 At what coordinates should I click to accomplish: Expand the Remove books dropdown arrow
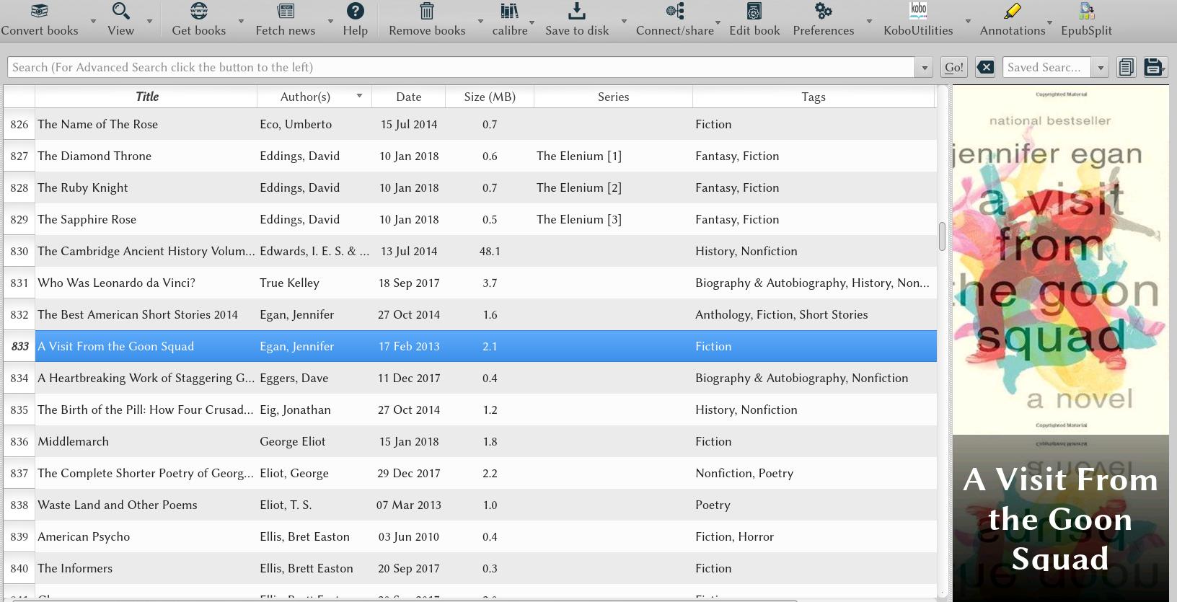click(x=480, y=21)
